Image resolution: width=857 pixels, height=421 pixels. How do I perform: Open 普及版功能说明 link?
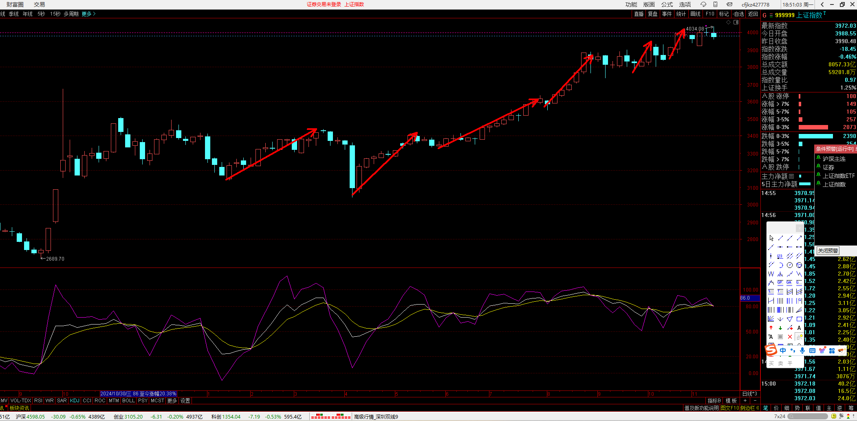[701, 408]
